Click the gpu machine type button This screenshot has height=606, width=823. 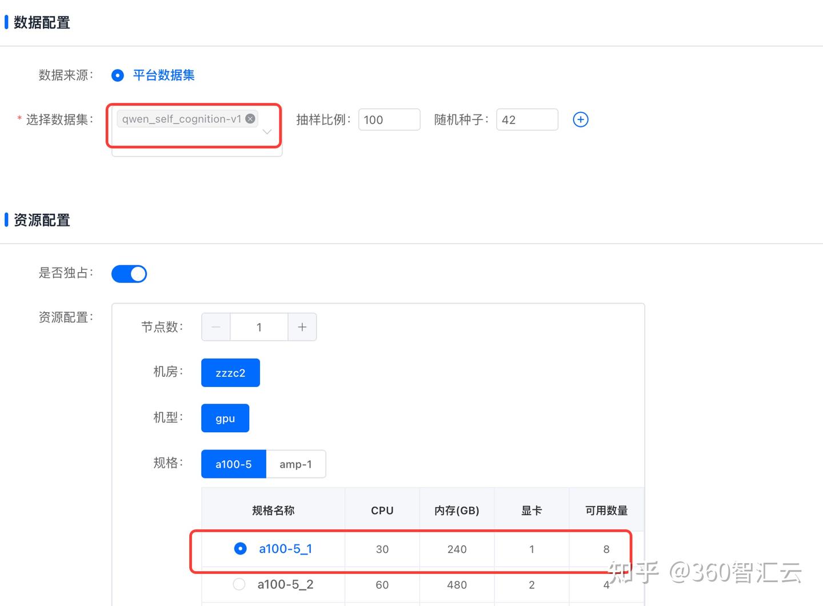(225, 417)
